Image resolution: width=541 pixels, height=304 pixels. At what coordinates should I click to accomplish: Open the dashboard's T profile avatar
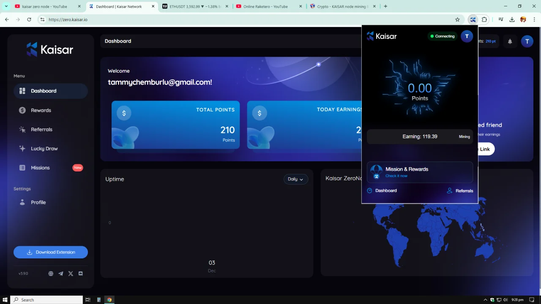527,41
